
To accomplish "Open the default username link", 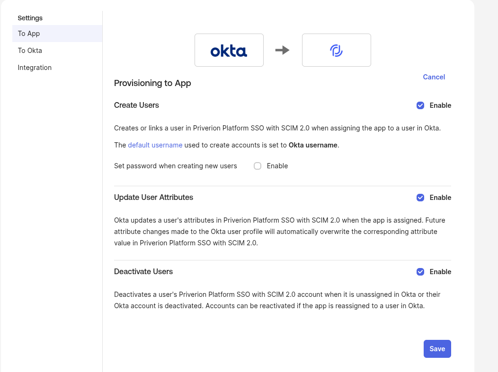I will pyautogui.click(x=155, y=145).
